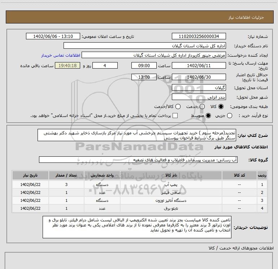
Task: Click the request creator name field
Action: (154, 55)
